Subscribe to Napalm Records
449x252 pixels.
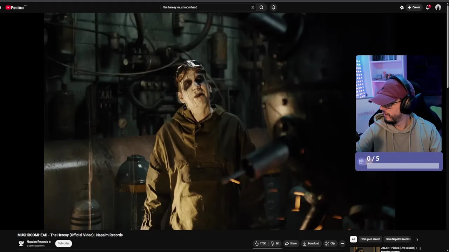coord(63,244)
